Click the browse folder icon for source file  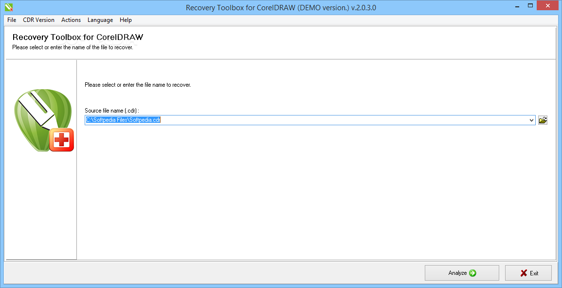pos(543,120)
